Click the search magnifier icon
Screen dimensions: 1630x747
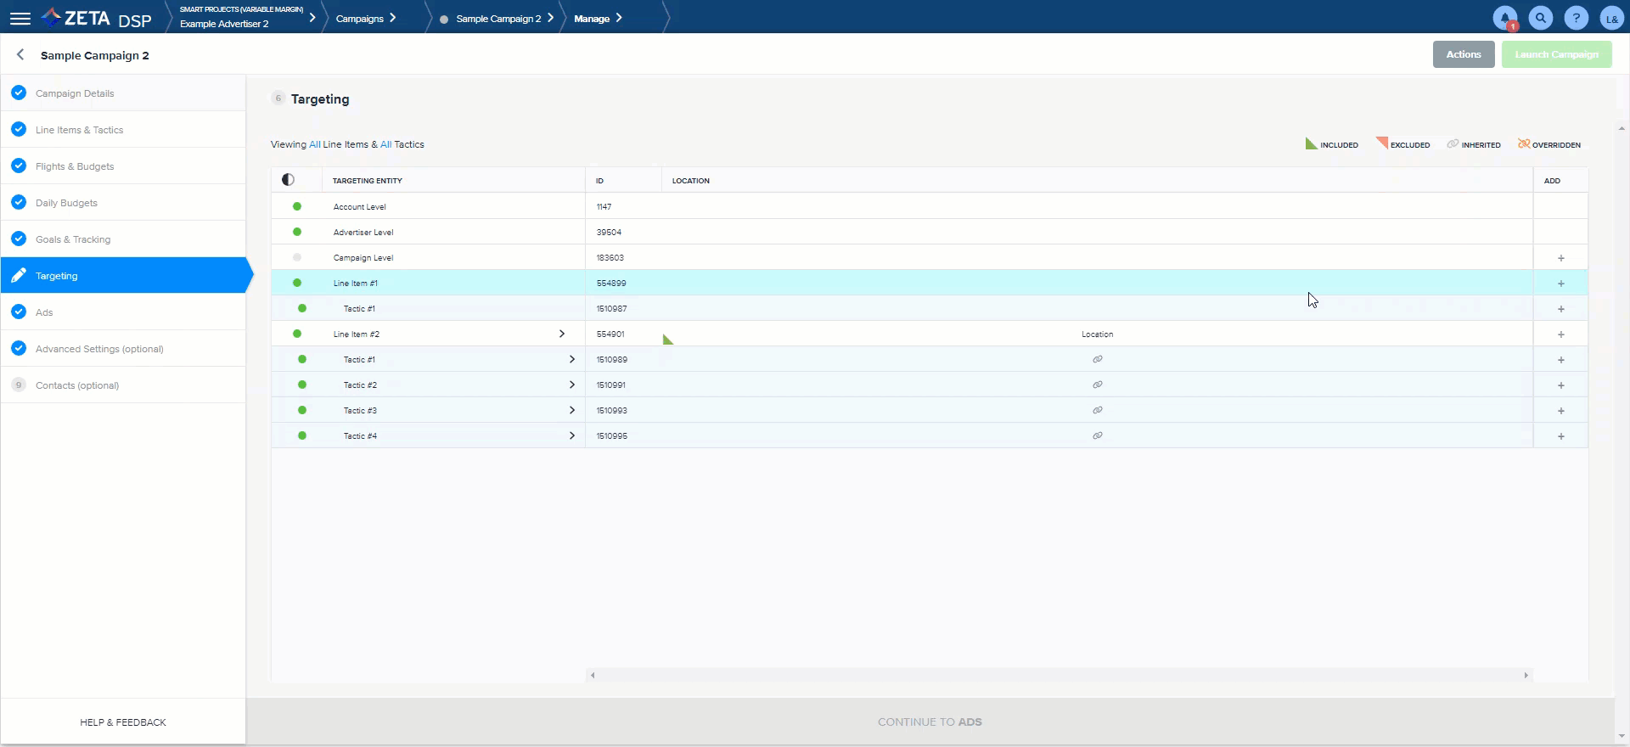point(1540,18)
